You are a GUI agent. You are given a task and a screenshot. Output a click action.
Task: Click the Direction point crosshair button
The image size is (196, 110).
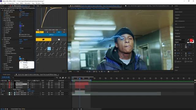[20, 15]
